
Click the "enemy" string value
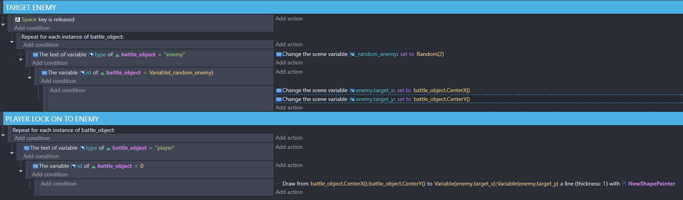175,54
